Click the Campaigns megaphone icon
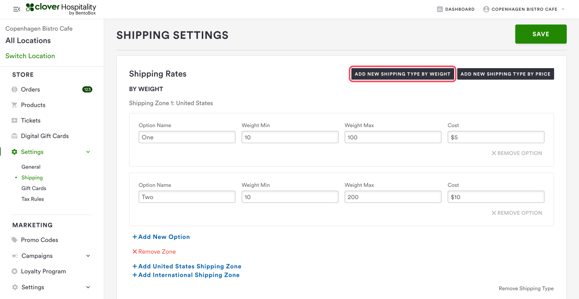 (15, 256)
